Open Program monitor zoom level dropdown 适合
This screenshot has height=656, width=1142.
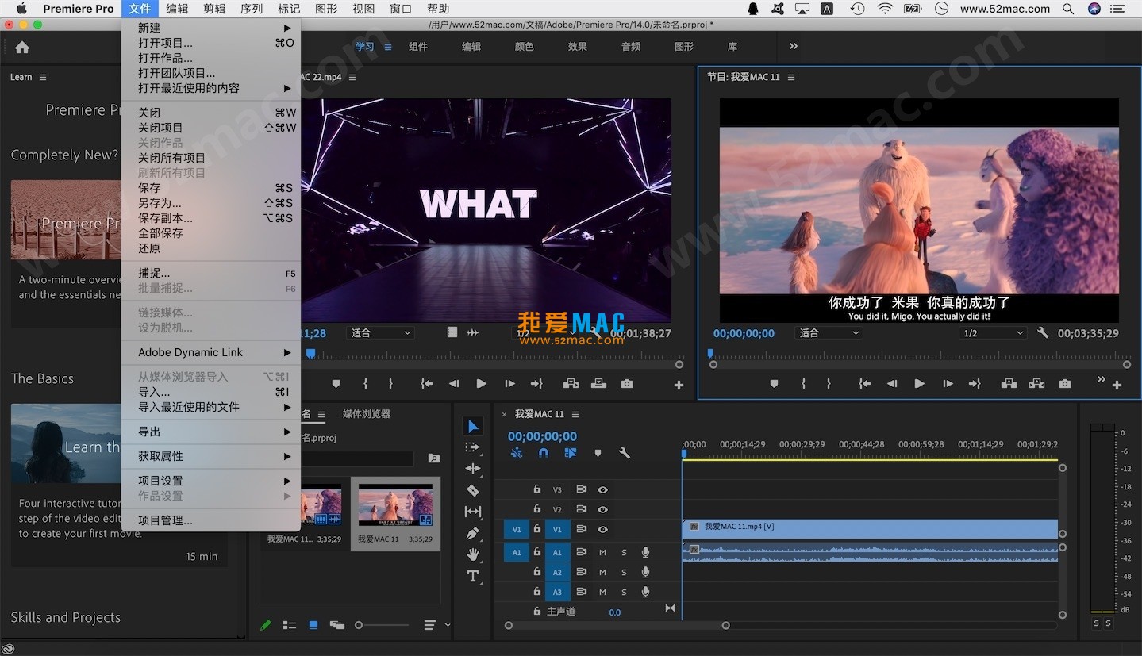tap(829, 333)
